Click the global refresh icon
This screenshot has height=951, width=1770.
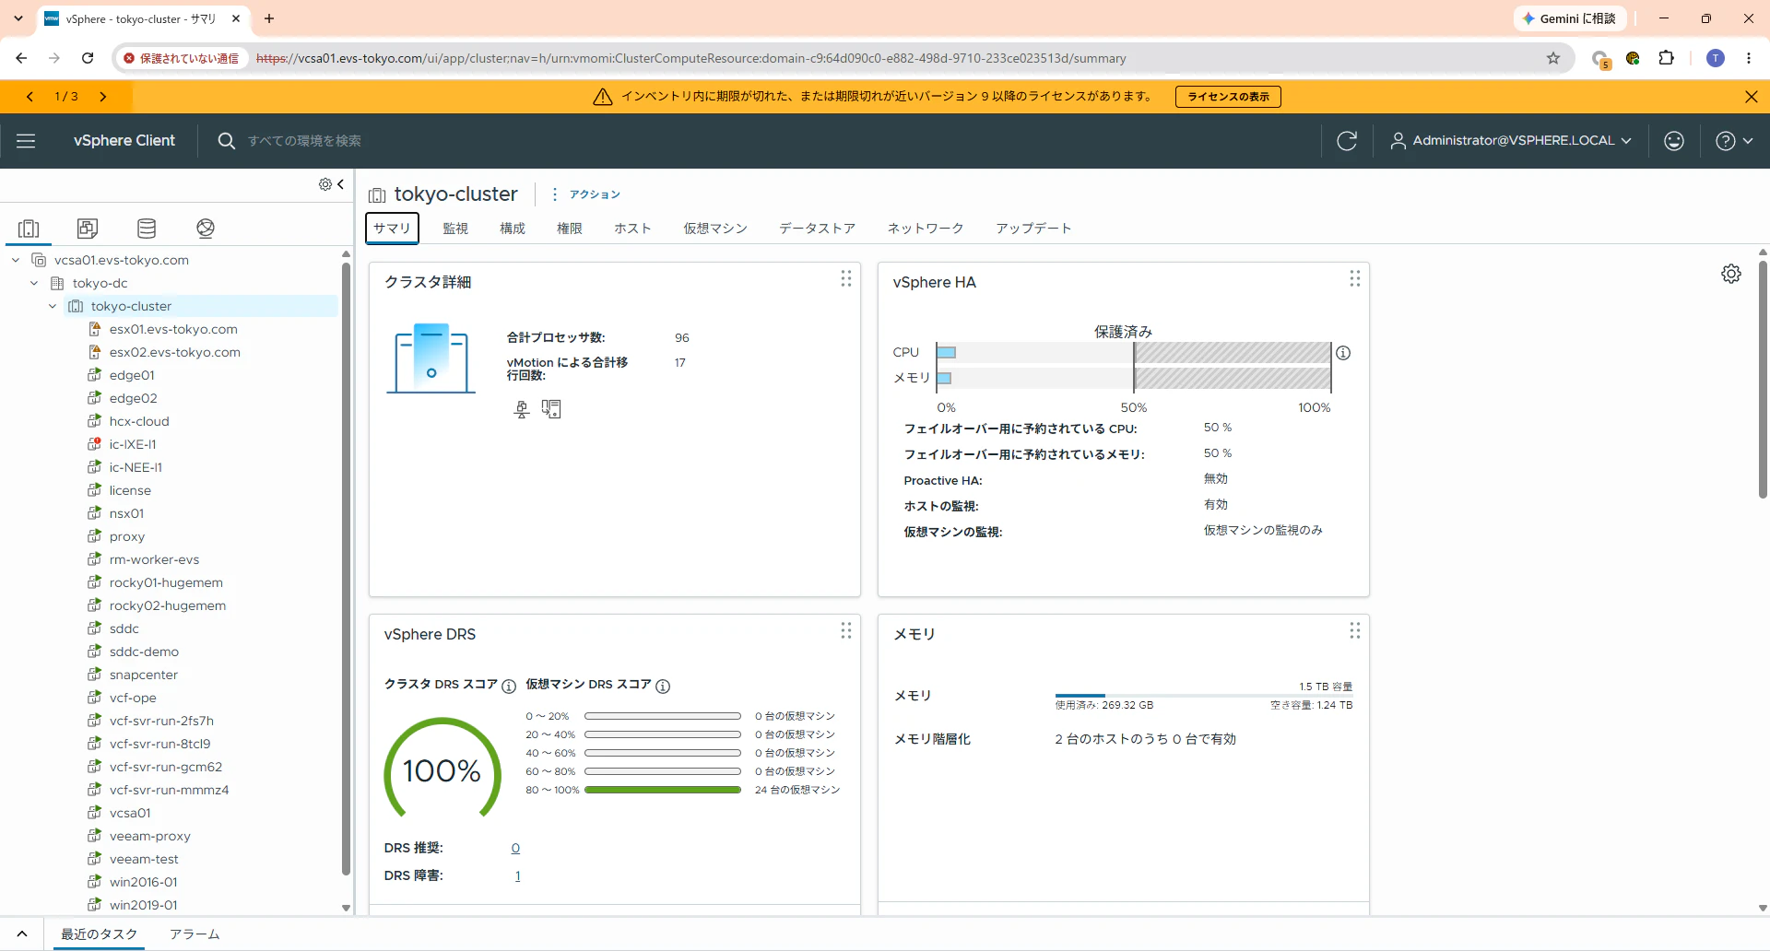tap(1347, 141)
